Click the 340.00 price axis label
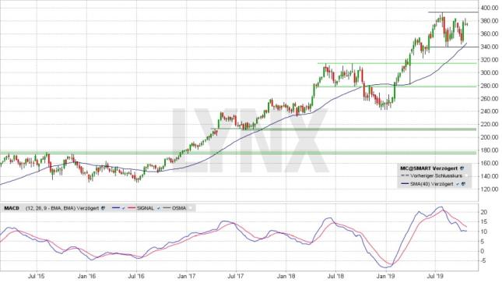 click(x=490, y=47)
